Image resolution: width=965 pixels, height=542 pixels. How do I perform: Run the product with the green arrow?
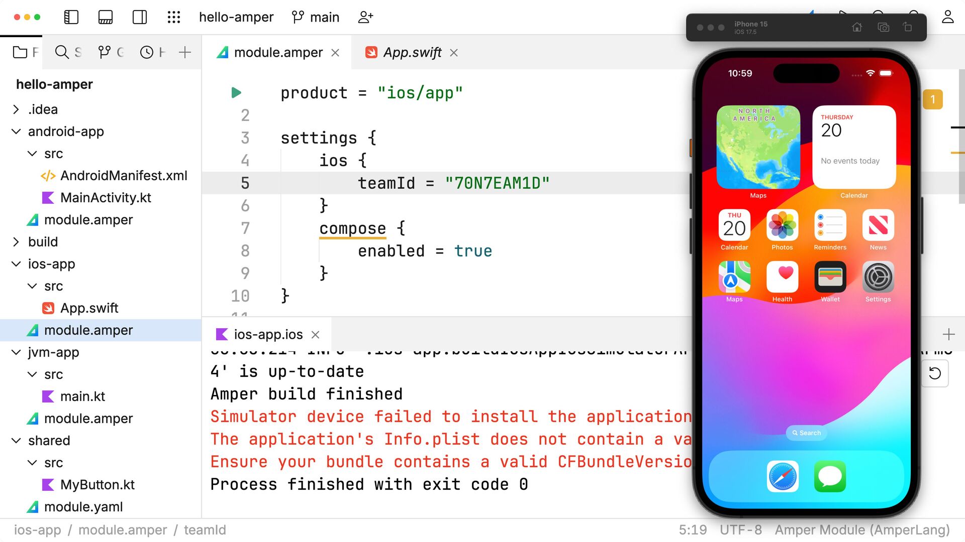click(236, 93)
